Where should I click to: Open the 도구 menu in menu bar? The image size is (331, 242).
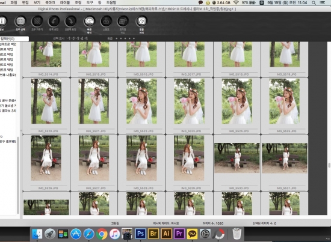tap(90, 2)
